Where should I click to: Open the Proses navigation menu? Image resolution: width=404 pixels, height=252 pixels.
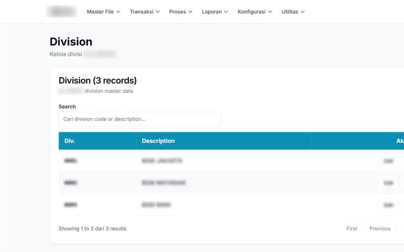pyautogui.click(x=181, y=12)
